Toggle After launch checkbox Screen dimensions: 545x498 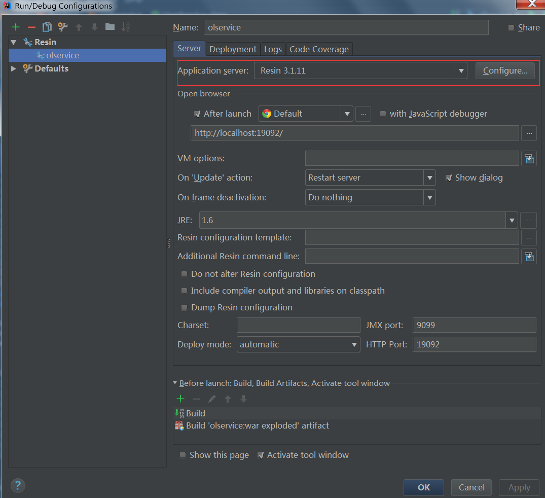pos(197,114)
